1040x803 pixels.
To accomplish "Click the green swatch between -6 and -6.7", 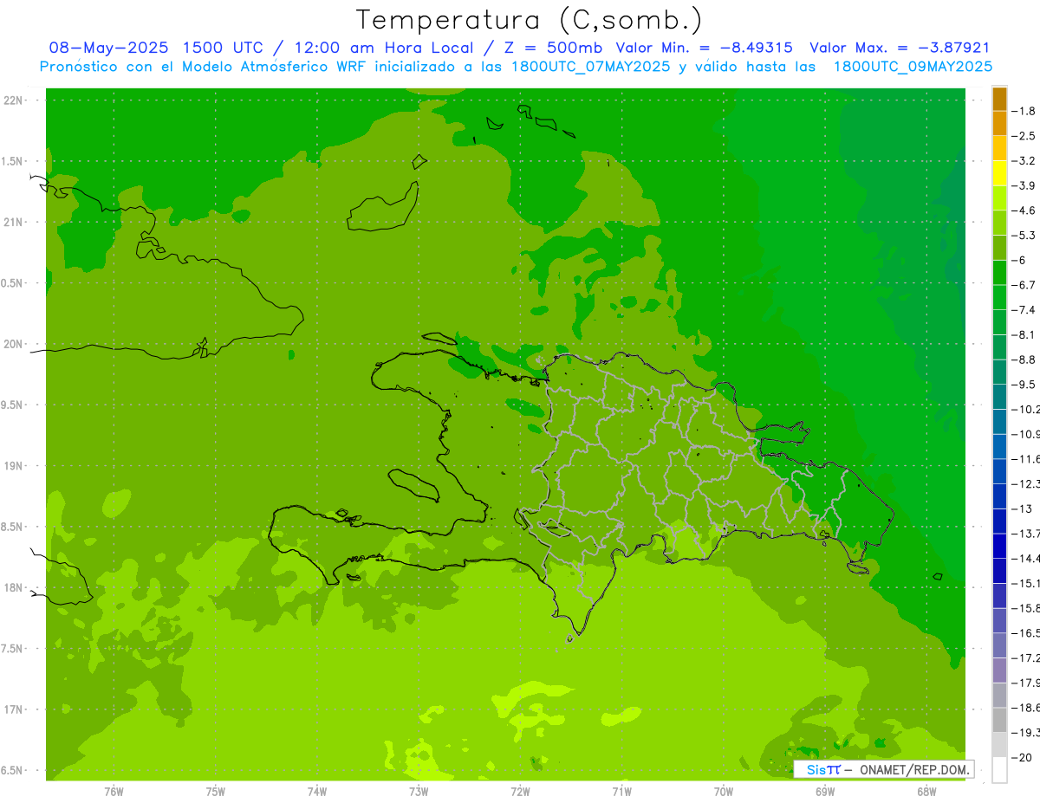I will pyautogui.click(x=999, y=272).
